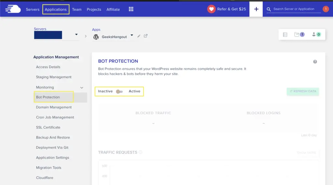Image resolution: width=333 pixels, height=185 pixels.
Task: Click the Apps breadcrumb link
Action: [x=96, y=30]
